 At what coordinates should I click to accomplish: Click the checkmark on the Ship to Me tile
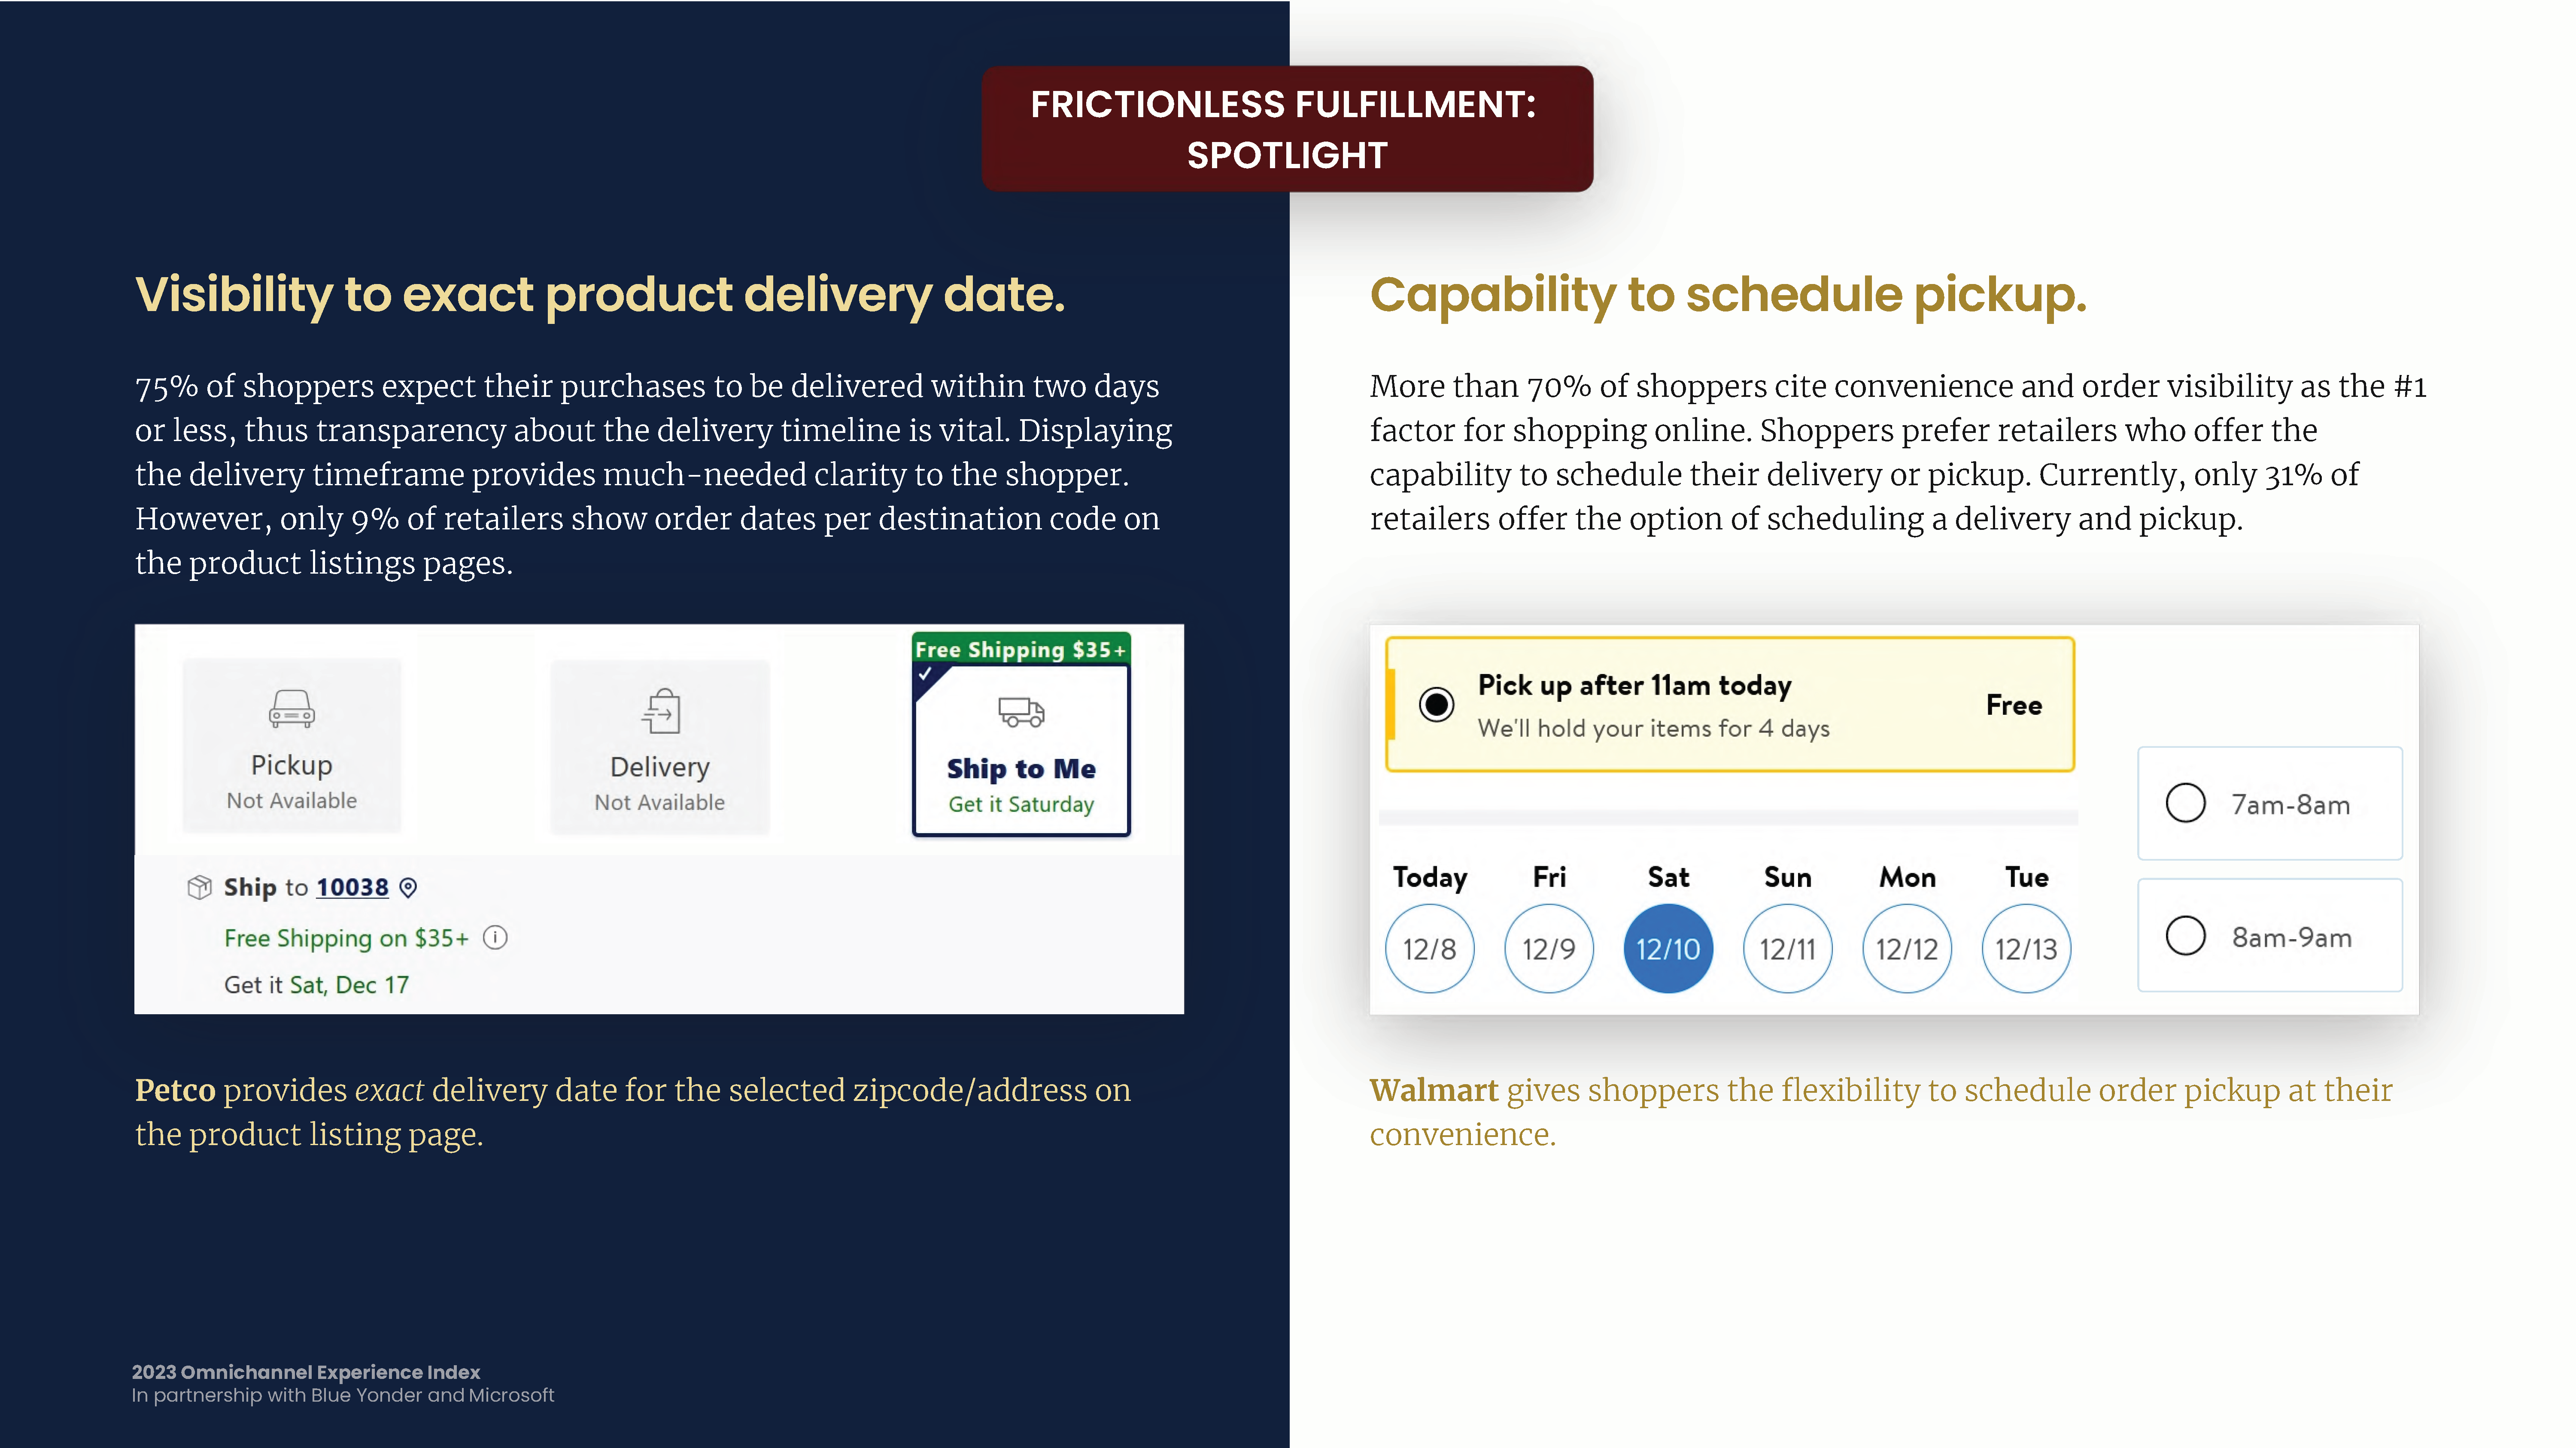[925, 674]
